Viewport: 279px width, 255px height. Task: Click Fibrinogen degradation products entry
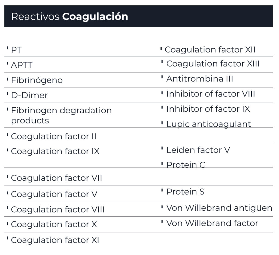[61, 116]
